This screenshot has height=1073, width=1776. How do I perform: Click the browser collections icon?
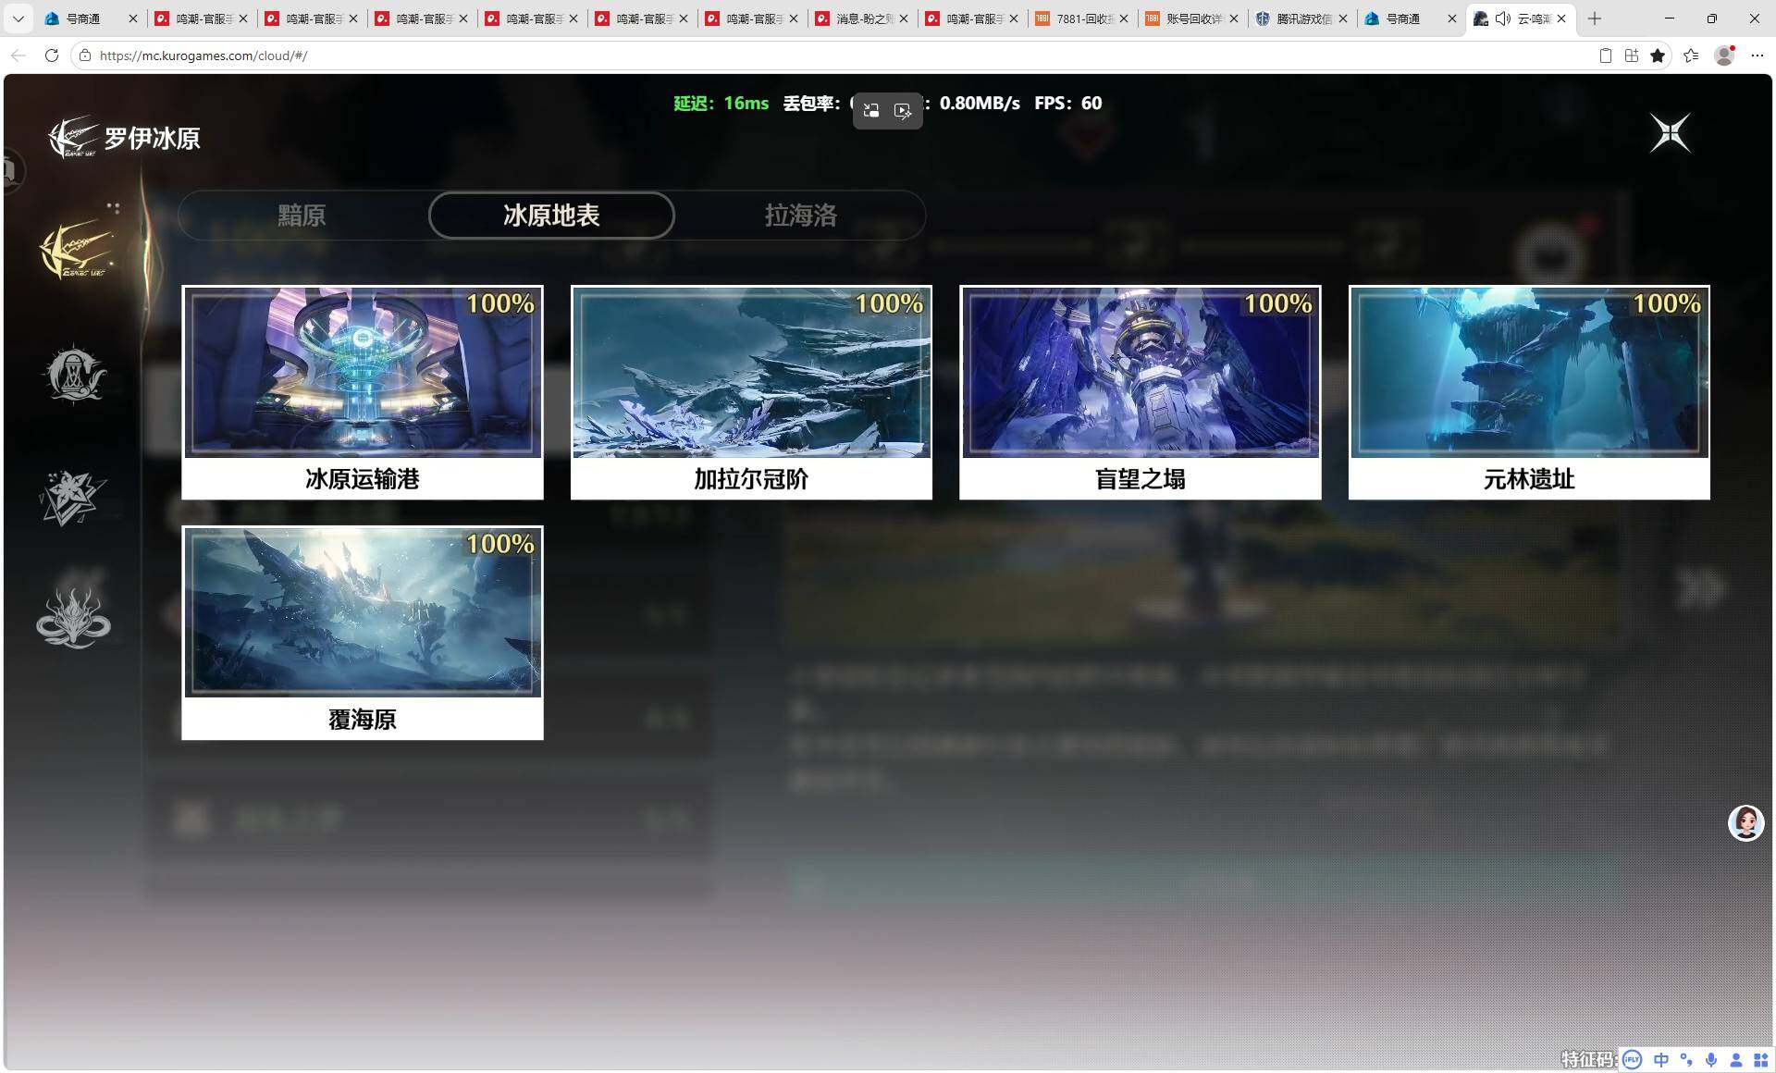[1691, 55]
